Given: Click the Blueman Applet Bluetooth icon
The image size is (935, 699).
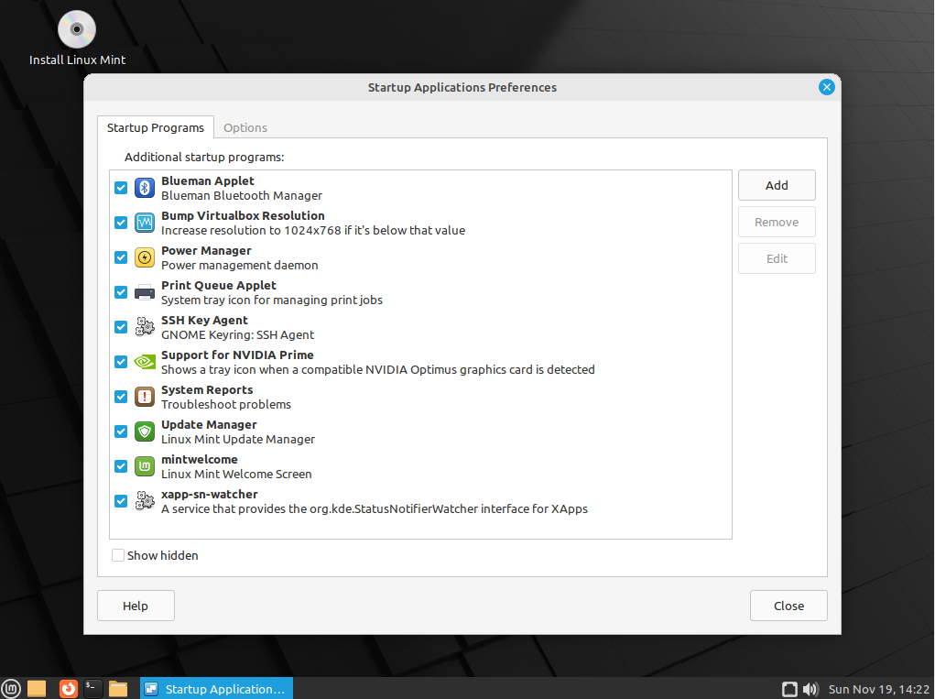Looking at the screenshot, I should click(x=145, y=188).
